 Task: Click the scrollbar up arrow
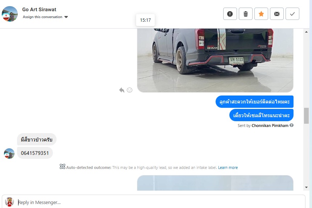[x=306, y=32]
